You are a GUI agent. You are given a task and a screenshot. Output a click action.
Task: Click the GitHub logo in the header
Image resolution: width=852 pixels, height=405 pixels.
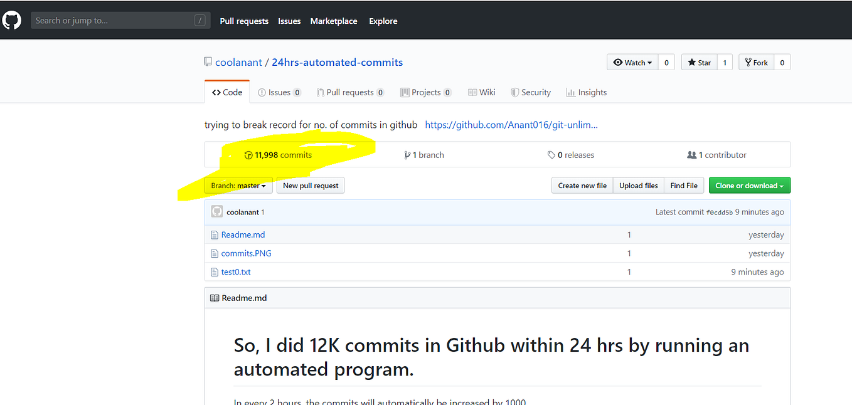(x=11, y=19)
